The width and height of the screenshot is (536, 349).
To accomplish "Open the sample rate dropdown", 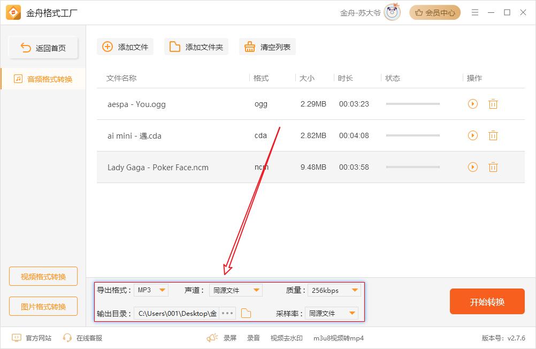I will pos(332,314).
